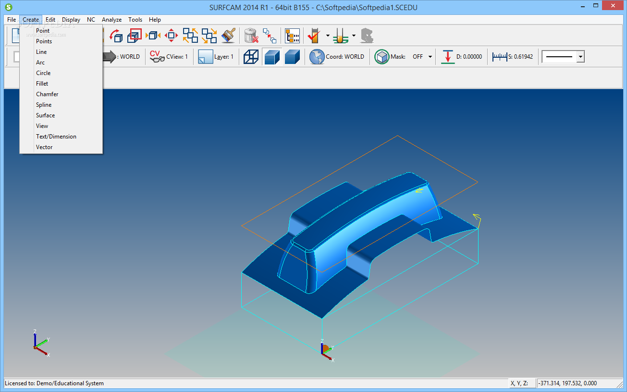This screenshot has width=627, height=392.
Task: Choose Chamfer from the Create menu
Action: [61, 94]
